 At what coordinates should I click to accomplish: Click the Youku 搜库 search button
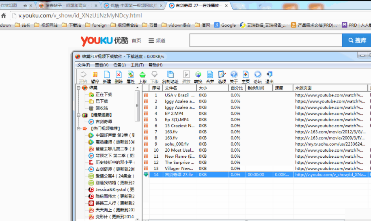point(357,41)
